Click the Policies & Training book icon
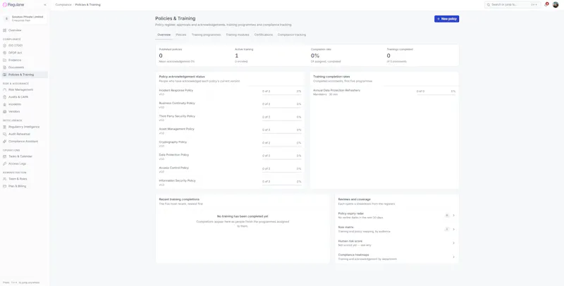This screenshot has width=564, height=286. pyautogui.click(x=5, y=75)
